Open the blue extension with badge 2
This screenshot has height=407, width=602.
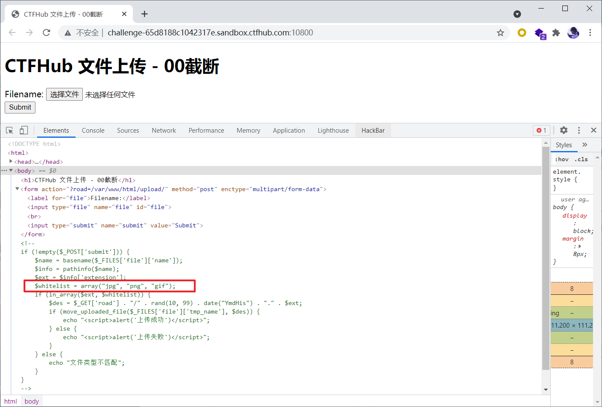pyautogui.click(x=540, y=33)
